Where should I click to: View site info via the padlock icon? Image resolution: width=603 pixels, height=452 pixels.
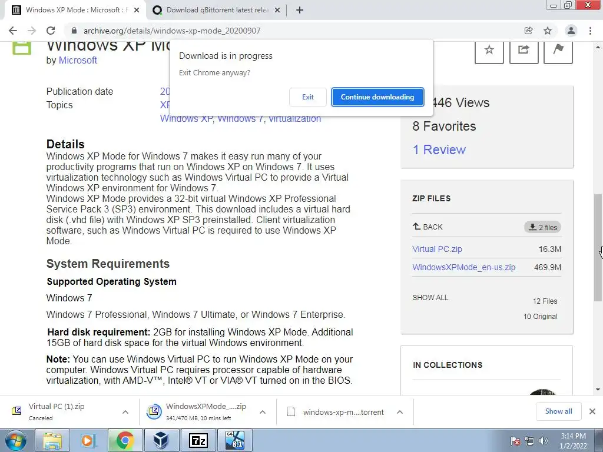click(x=74, y=31)
